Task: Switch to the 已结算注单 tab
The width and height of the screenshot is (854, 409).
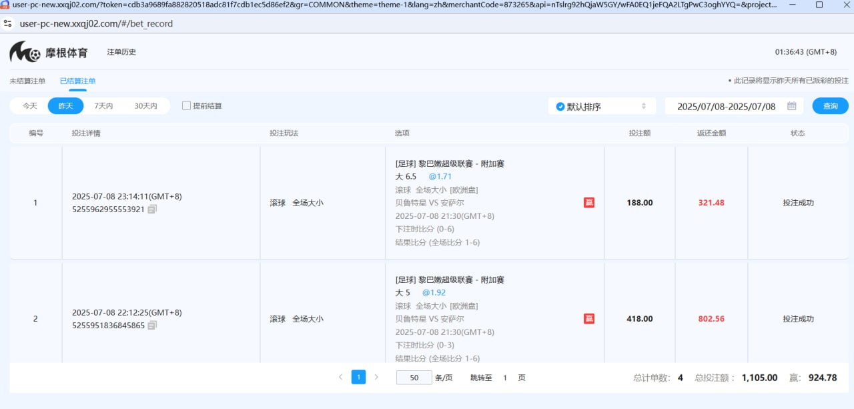Action: pos(77,81)
